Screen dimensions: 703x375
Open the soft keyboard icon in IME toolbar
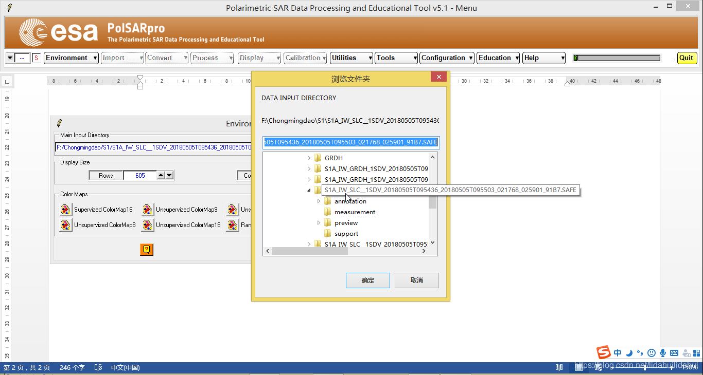(674, 353)
